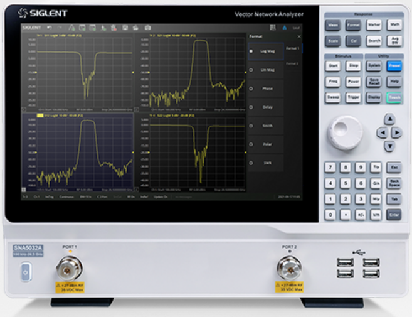The width and height of the screenshot is (412, 317).
Task: Tap the trash delete icon with red dot
Action: 114,28
